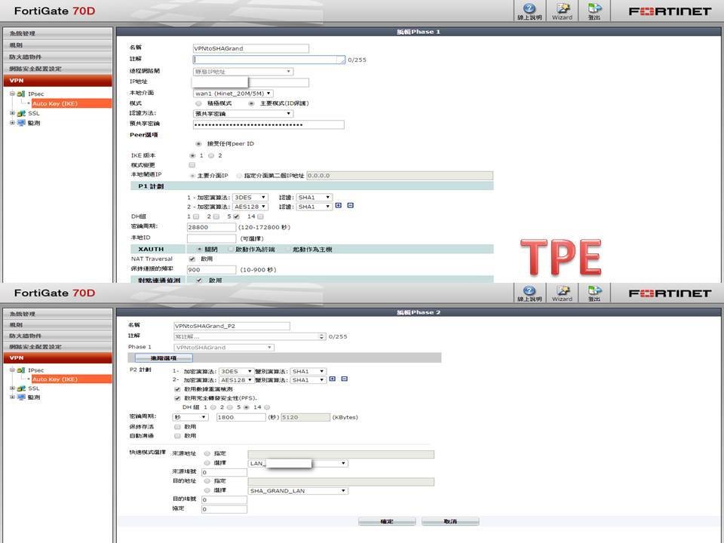Open System management menu in Phase 1 sidebar
The height and width of the screenshot is (543, 724).
click(x=58, y=33)
